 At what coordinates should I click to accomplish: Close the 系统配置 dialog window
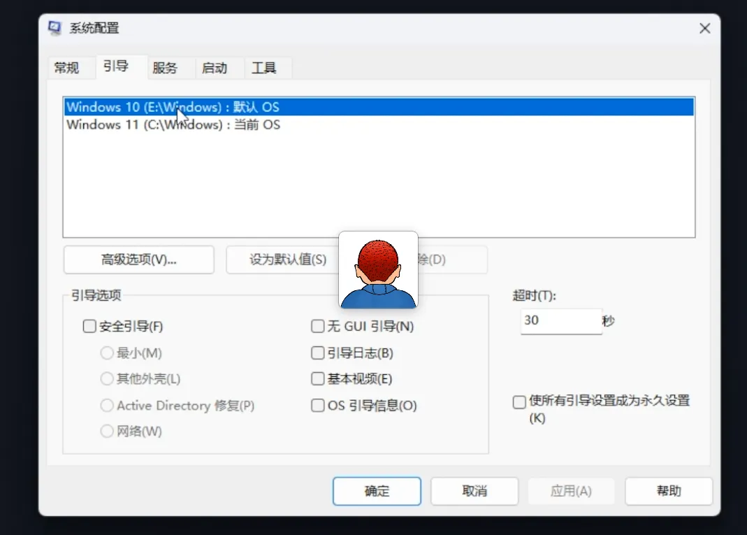click(704, 29)
